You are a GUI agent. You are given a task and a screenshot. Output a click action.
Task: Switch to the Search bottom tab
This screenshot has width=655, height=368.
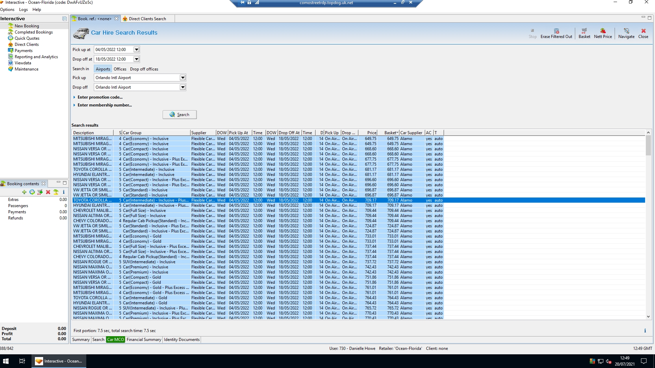pos(98,340)
